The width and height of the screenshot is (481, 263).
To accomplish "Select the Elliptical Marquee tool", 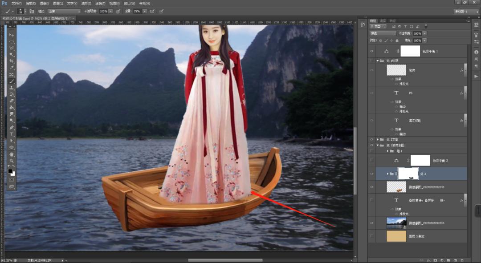I will pos(11,42).
